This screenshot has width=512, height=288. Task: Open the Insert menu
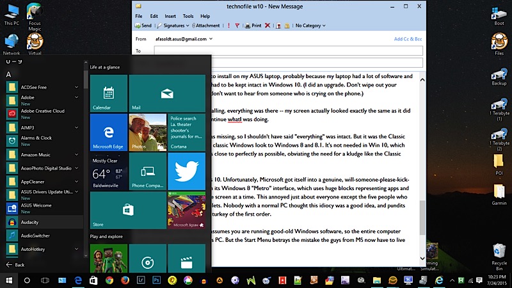[x=170, y=16]
